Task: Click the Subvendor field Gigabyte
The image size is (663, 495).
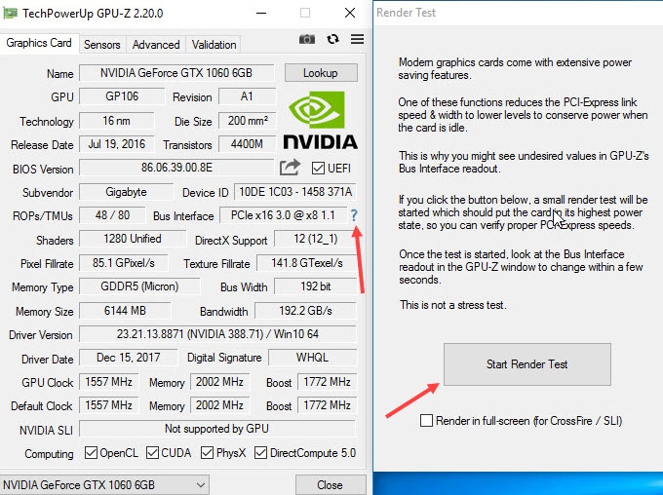Action: pos(126,192)
